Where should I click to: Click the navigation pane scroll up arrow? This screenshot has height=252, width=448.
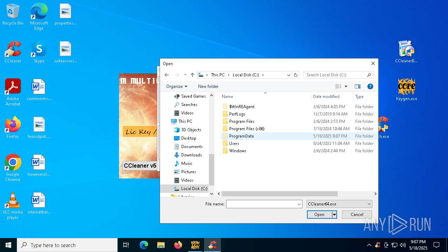pos(211,95)
